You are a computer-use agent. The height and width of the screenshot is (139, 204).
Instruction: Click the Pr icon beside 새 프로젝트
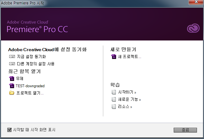(114, 56)
